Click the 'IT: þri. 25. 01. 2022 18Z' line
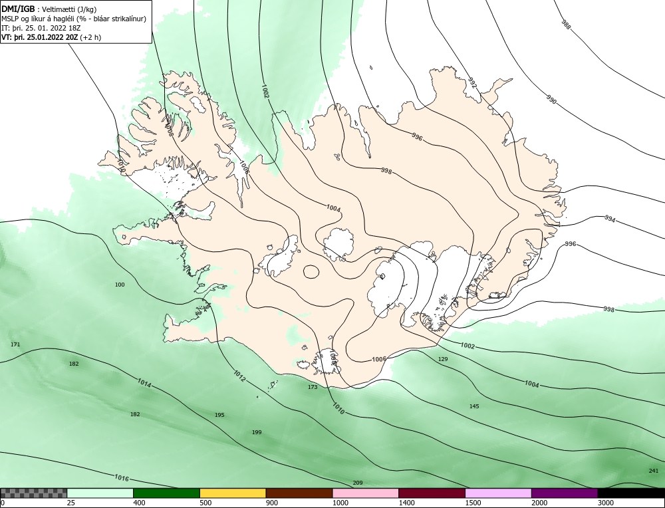This screenshot has height=508, width=665. point(41,28)
